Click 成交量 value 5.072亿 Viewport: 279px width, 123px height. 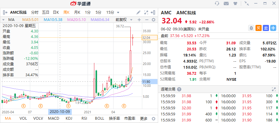[270, 43]
